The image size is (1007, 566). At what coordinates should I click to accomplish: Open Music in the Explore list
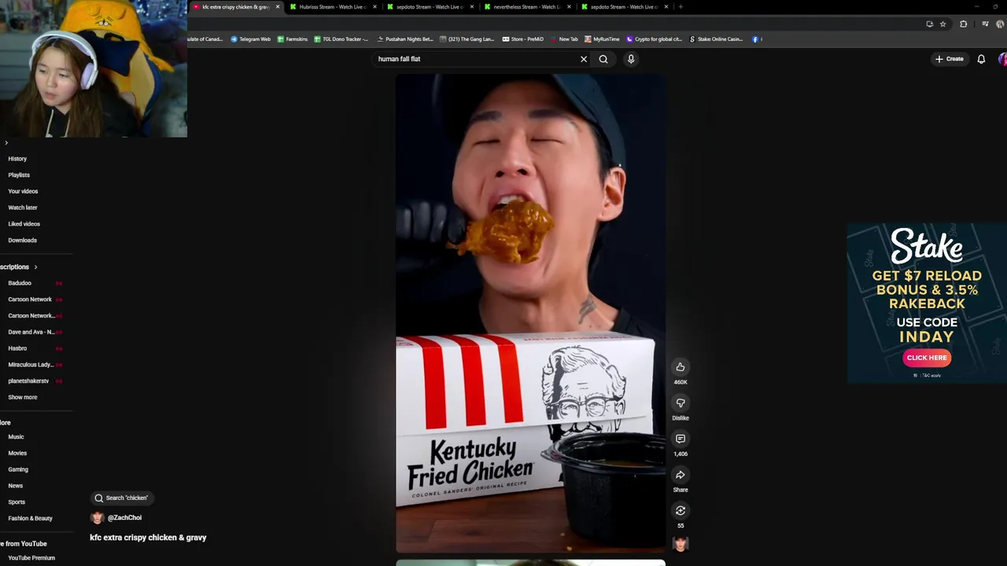click(16, 437)
